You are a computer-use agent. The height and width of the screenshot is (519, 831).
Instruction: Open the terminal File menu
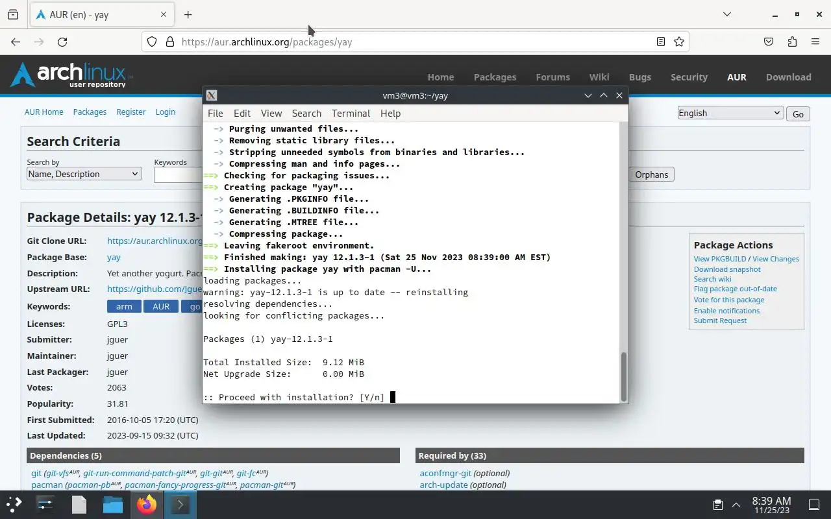(x=215, y=113)
